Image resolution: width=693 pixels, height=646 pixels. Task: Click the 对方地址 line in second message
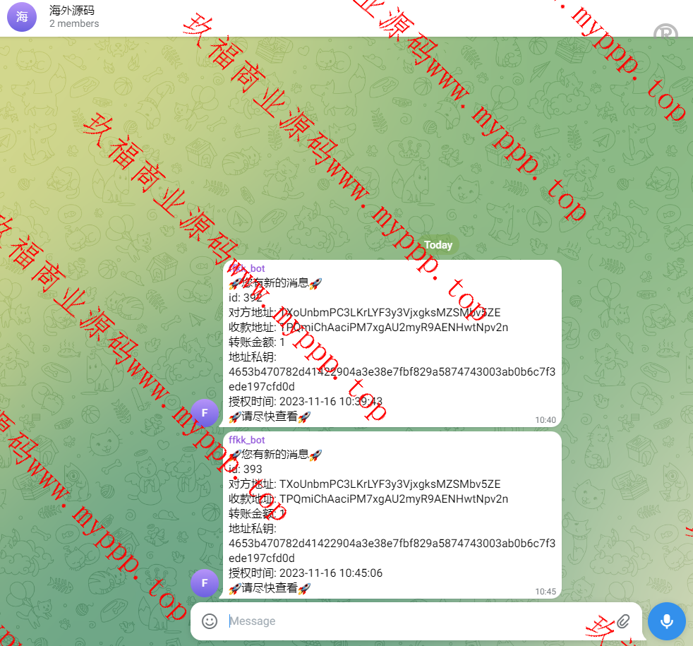pos(364,484)
